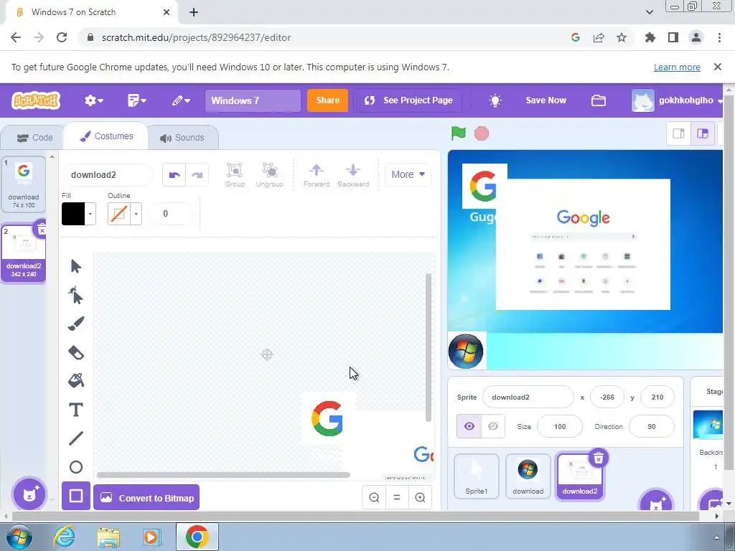
Task: Click the Ungroup icon
Action: pos(270,175)
